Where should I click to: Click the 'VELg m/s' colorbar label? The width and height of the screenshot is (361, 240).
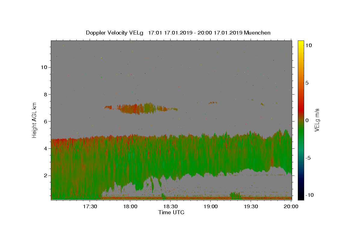317,120
